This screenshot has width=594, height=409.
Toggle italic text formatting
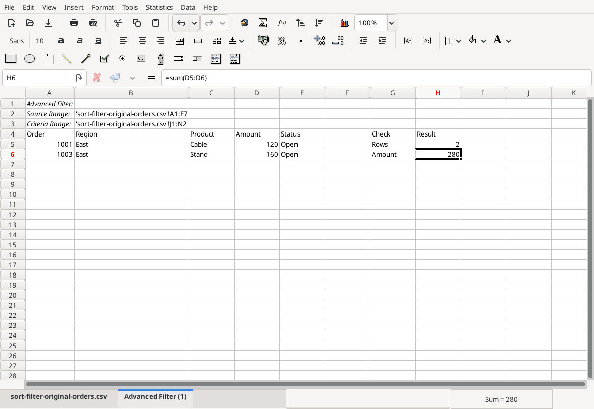[79, 41]
